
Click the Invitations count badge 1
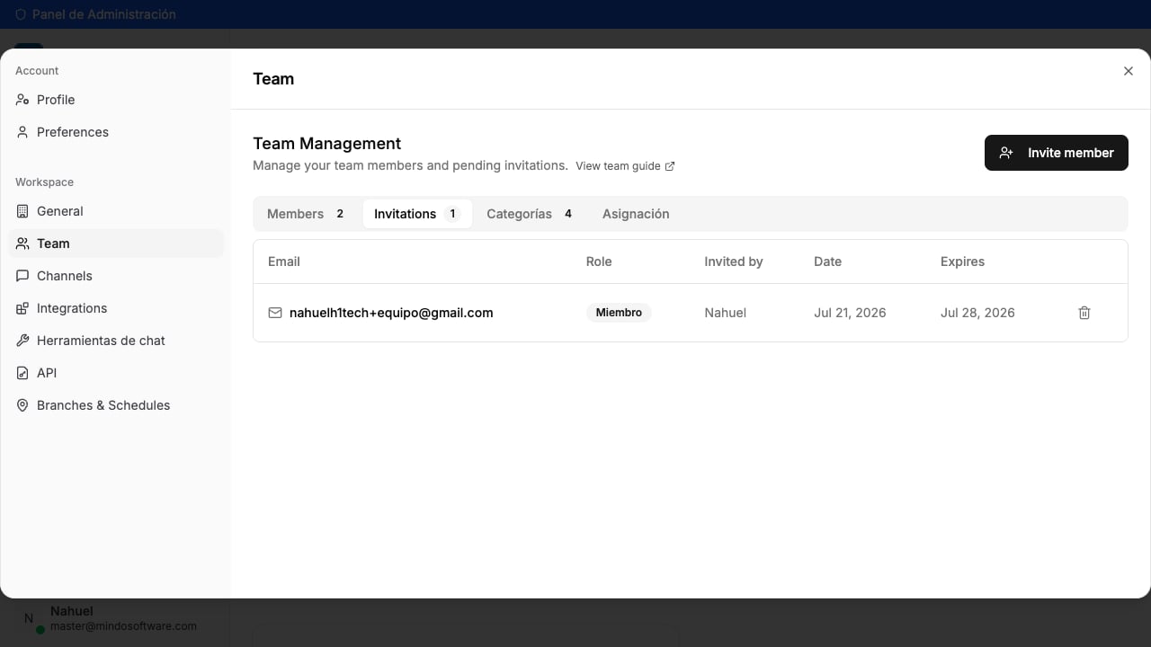click(452, 214)
